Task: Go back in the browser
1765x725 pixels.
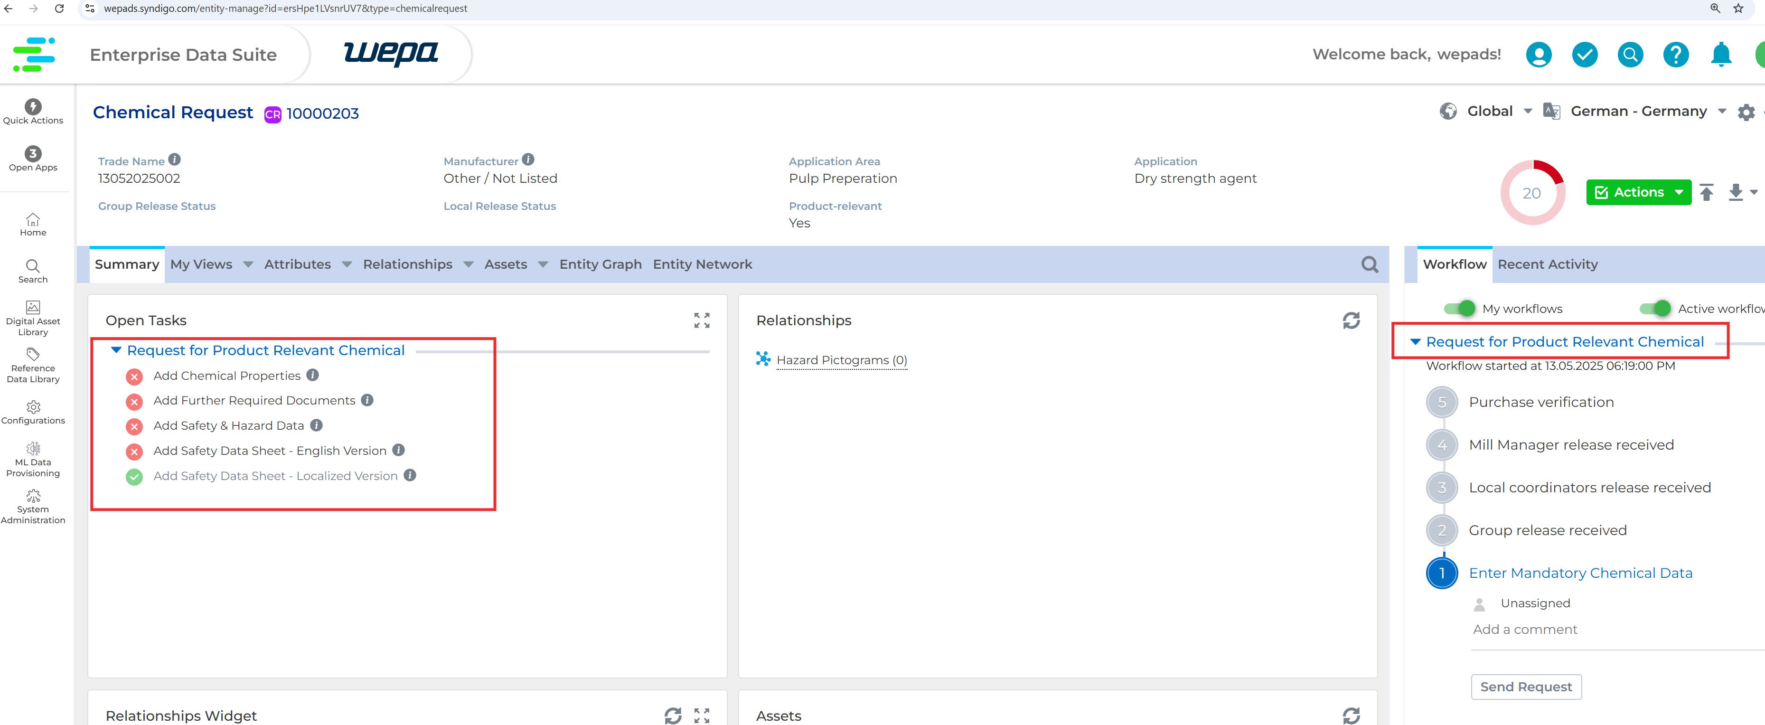Action: 8,8
